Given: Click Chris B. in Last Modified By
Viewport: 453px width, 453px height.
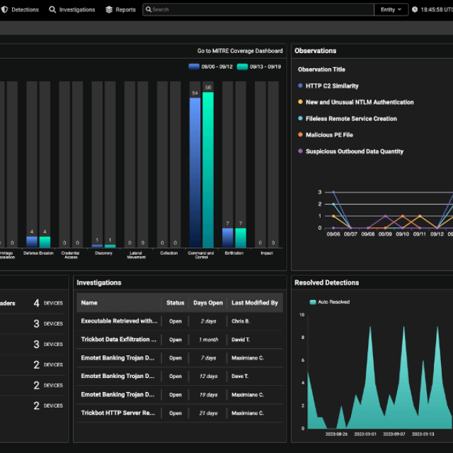Looking at the screenshot, I should pos(241,321).
